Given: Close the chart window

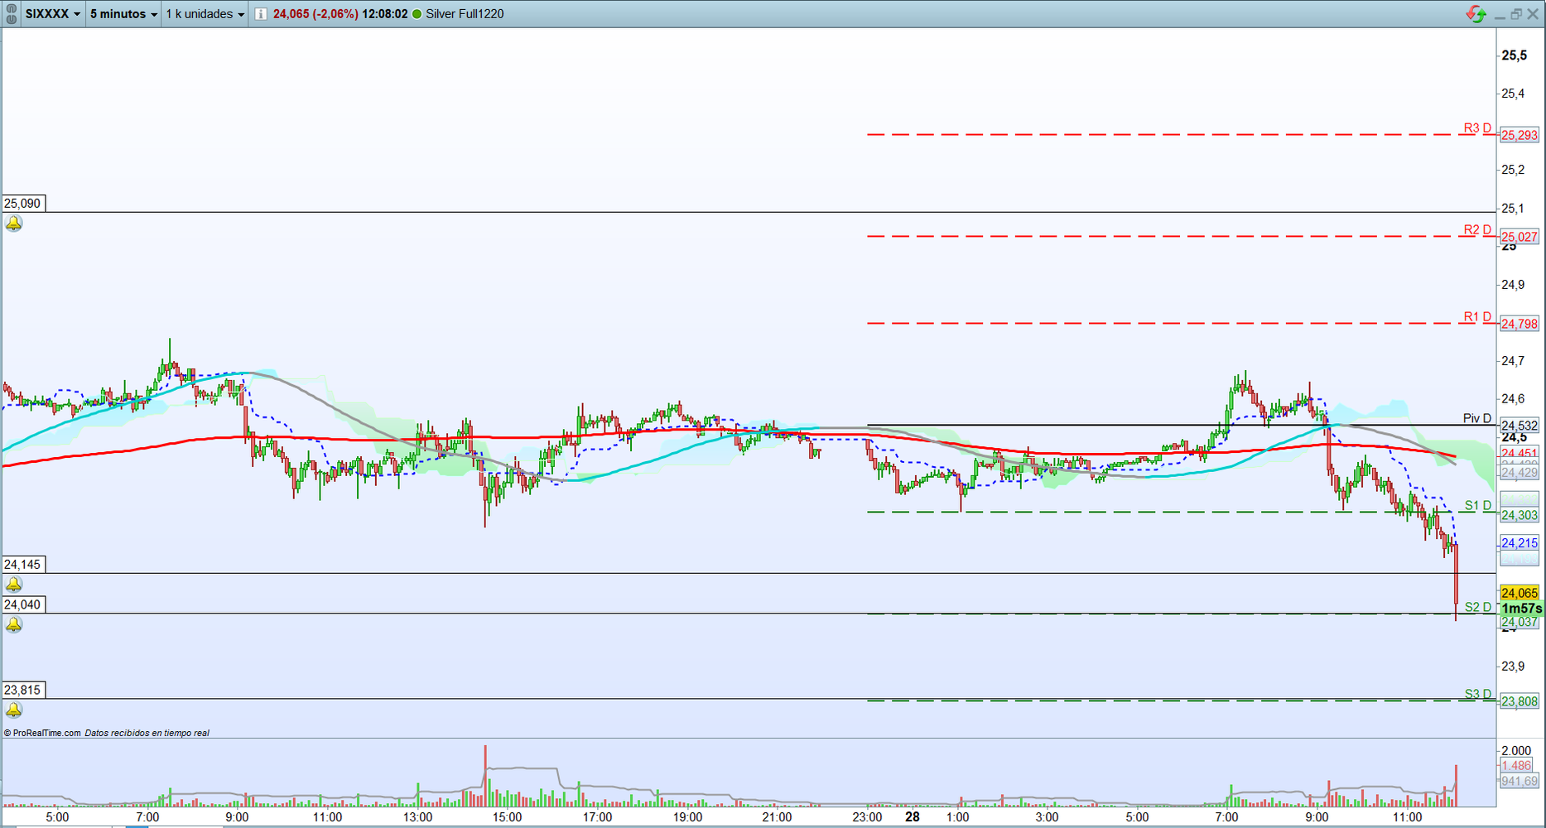Looking at the screenshot, I should [1533, 14].
